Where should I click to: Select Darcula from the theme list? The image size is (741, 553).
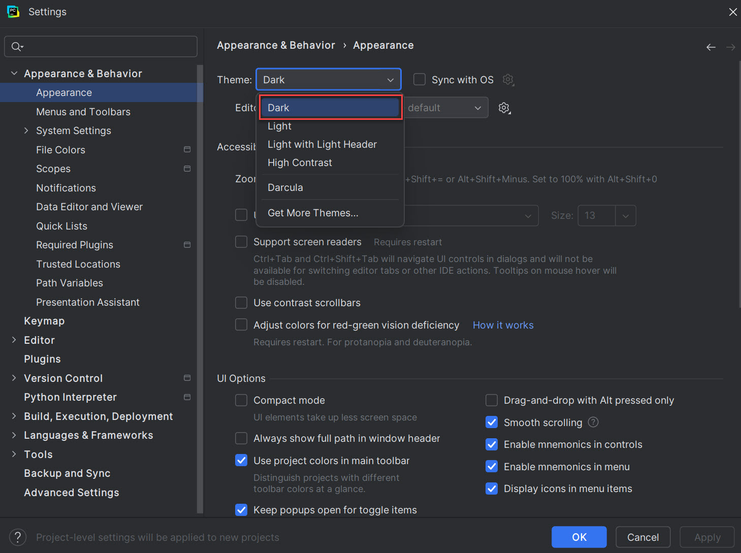point(285,187)
